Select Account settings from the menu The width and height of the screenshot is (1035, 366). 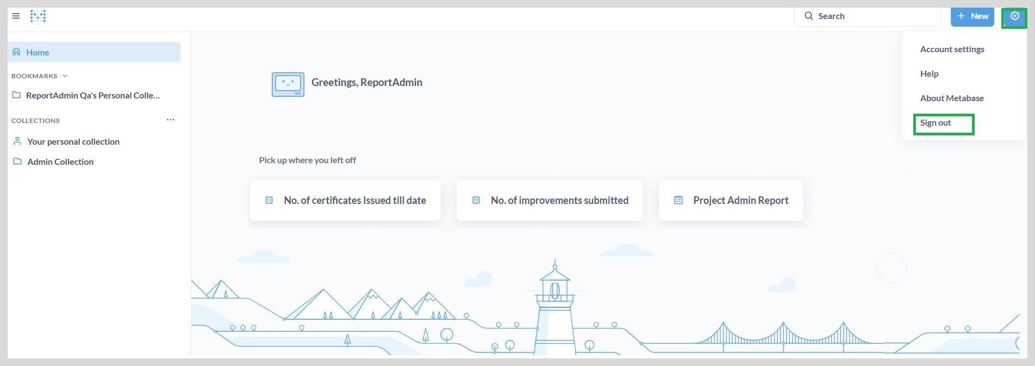click(952, 49)
